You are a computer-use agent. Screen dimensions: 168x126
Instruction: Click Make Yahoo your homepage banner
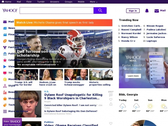coord(12,122)
